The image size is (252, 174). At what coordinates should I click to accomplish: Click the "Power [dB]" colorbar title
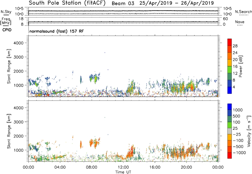click(241, 66)
